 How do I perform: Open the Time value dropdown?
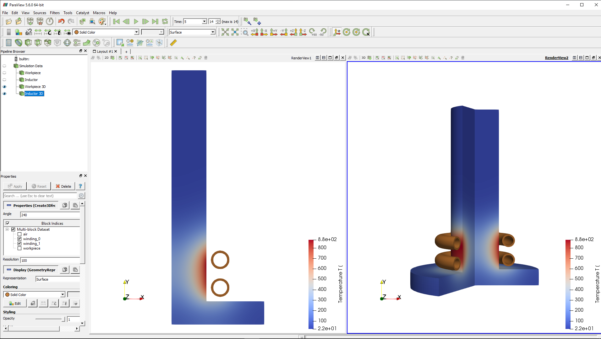[x=204, y=21]
